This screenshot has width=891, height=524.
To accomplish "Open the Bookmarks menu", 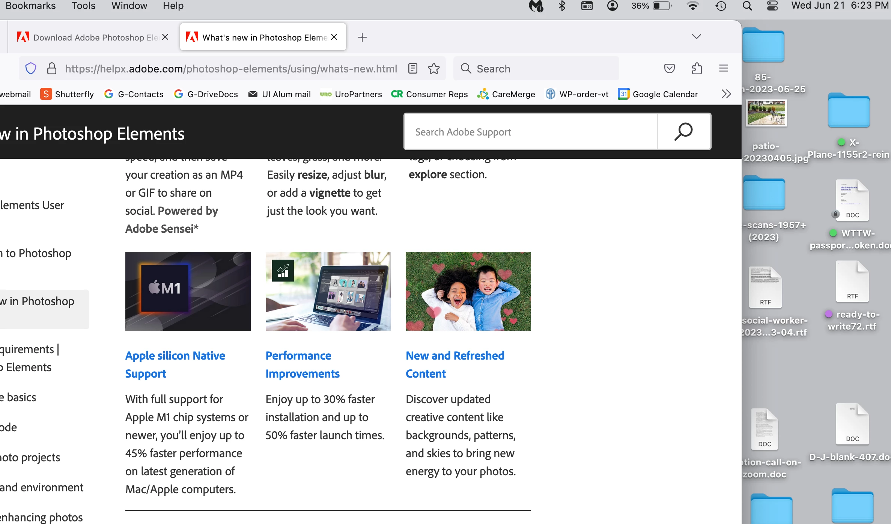I will (x=30, y=6).
